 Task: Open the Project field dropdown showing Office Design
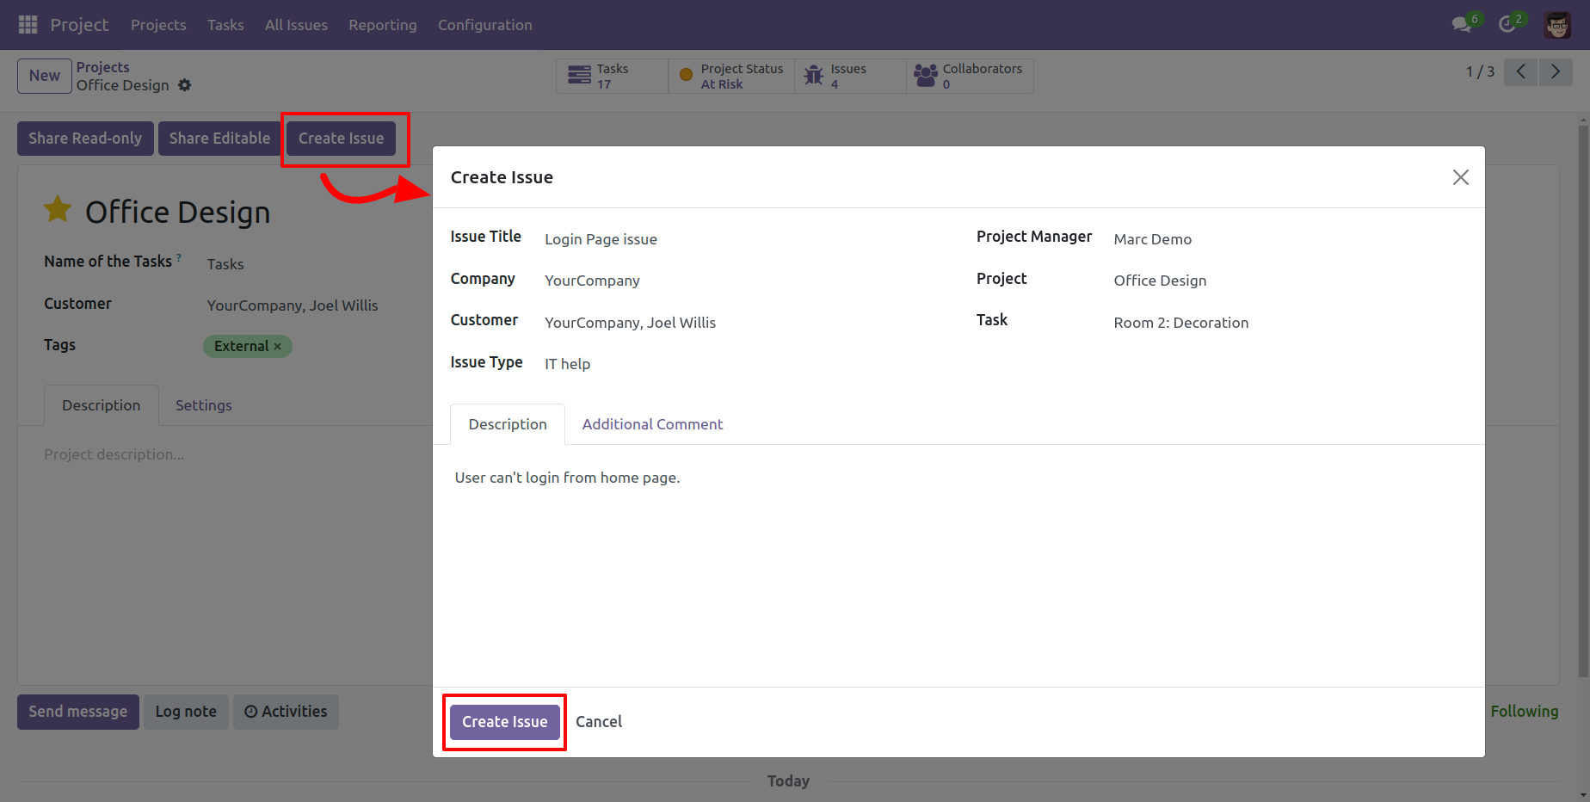pos(1291,281)
